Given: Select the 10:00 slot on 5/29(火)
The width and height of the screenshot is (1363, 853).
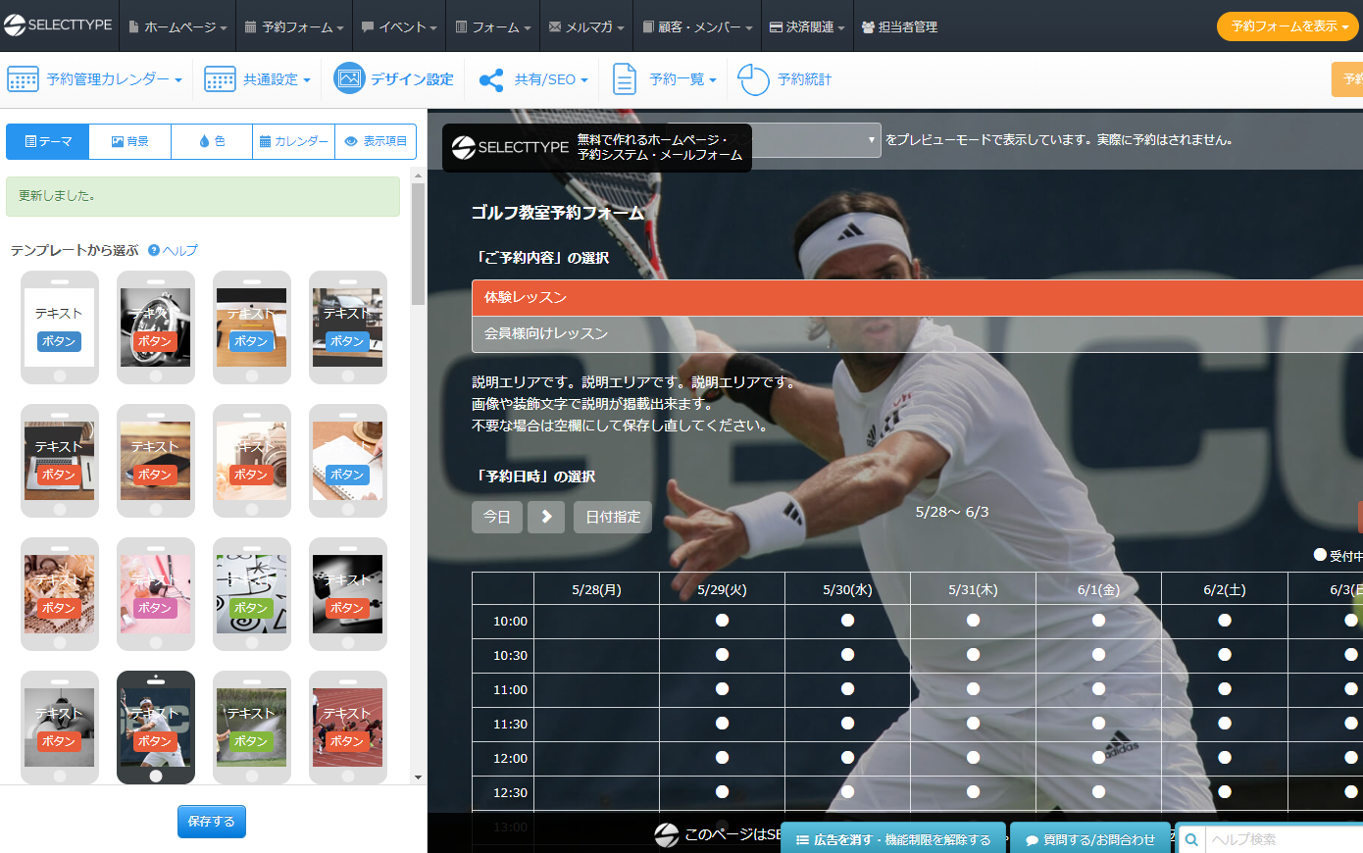Looking at the screenshot, I should pyautogui.click(x=722, y=621).
